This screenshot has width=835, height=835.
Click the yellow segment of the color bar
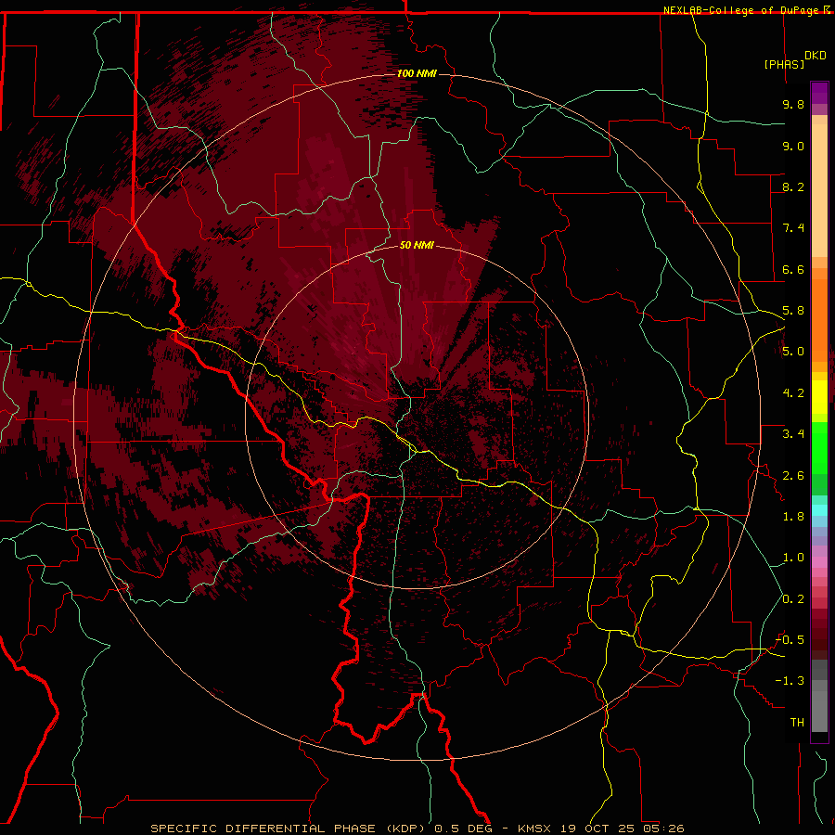[819, 397]
